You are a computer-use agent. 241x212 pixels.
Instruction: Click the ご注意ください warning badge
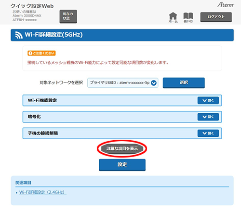pos(41,53)
